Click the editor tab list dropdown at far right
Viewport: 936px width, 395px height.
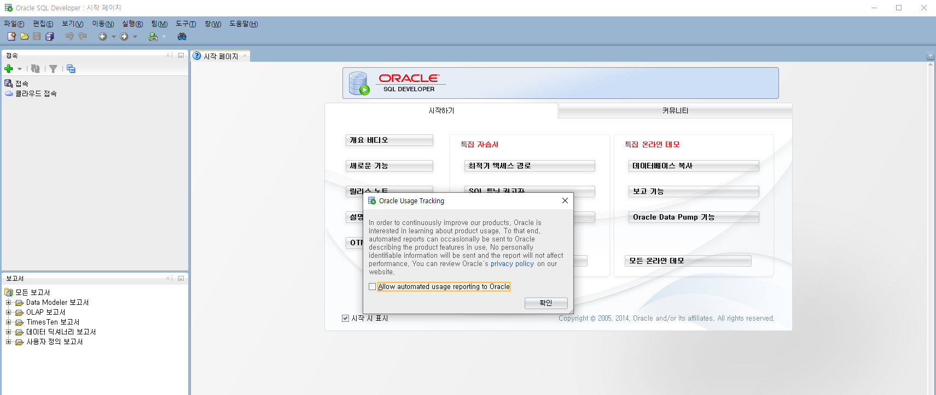click(931, 56)
